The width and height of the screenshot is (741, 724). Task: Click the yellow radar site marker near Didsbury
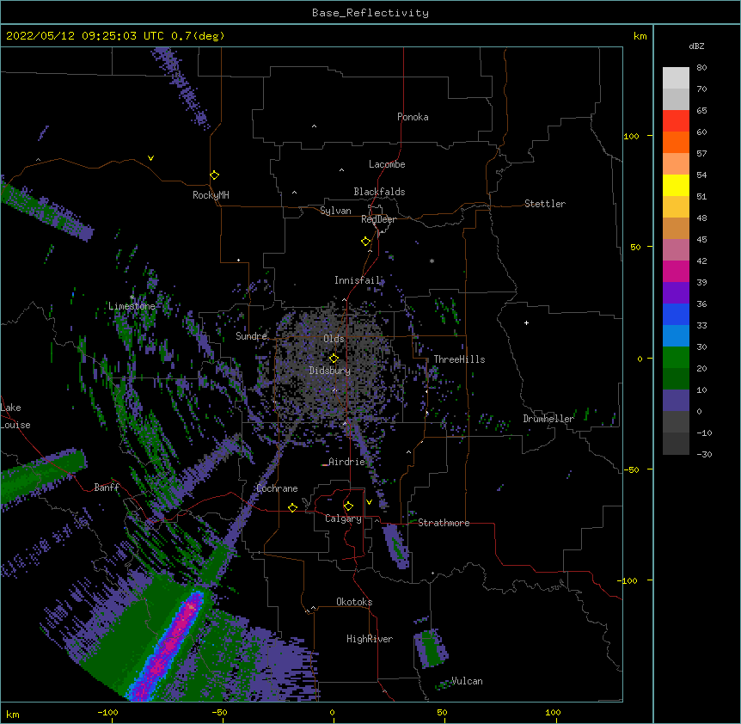pyautogui.click(x=334, y=359)
